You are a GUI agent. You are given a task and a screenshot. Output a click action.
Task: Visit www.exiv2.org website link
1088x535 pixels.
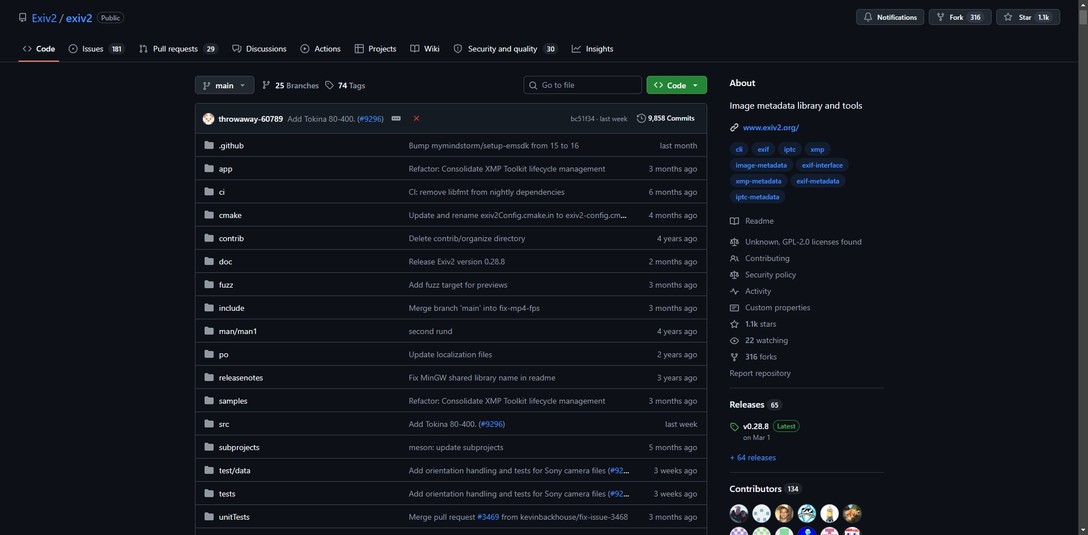[x=771, y=127]
